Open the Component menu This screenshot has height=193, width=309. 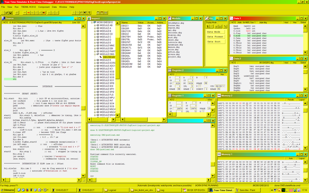coord(44,7)
